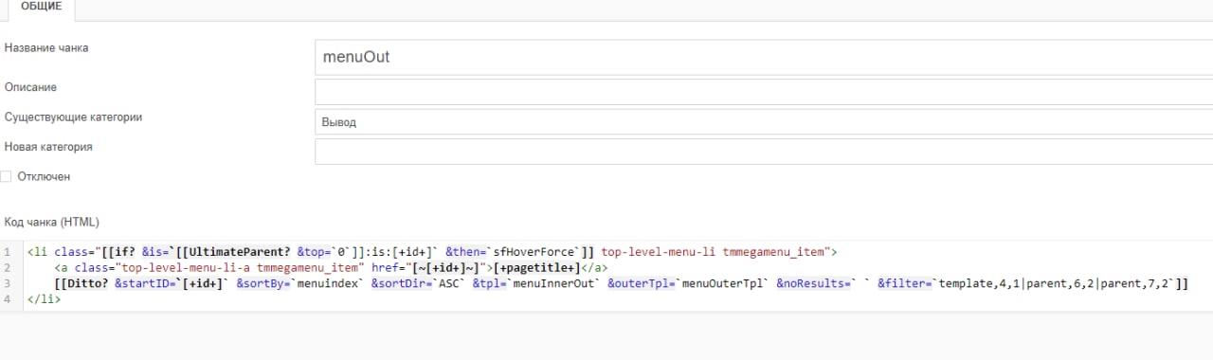Place cursor on the closing </li> tag
The height and width of the screenshot is (360, 1213).
[44, 299]
